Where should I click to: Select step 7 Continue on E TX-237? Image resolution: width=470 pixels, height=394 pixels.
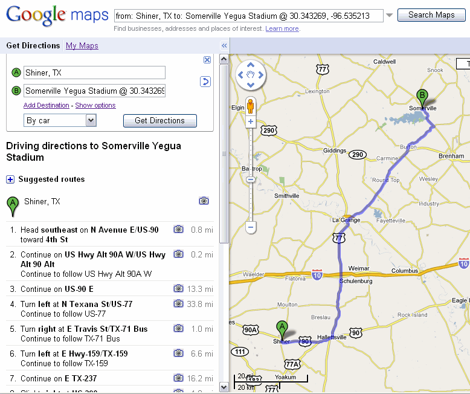pos(110,378)
